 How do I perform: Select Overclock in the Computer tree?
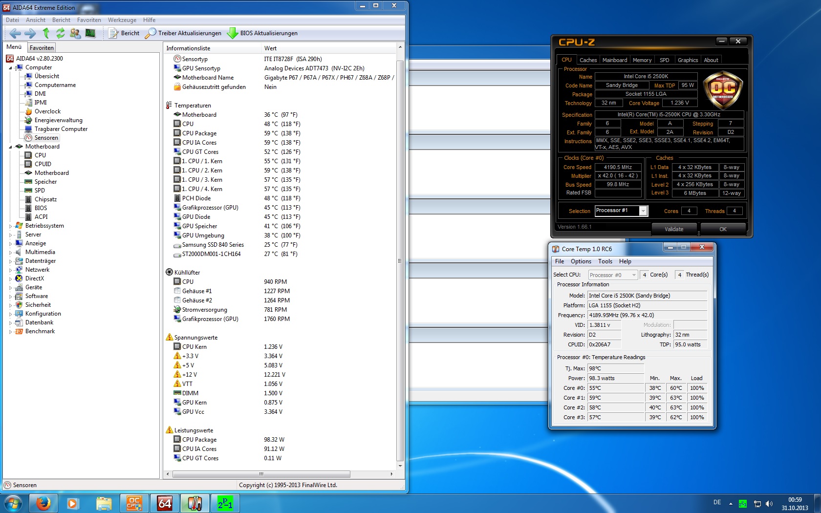pyautogui.click(x=47, y=111)
